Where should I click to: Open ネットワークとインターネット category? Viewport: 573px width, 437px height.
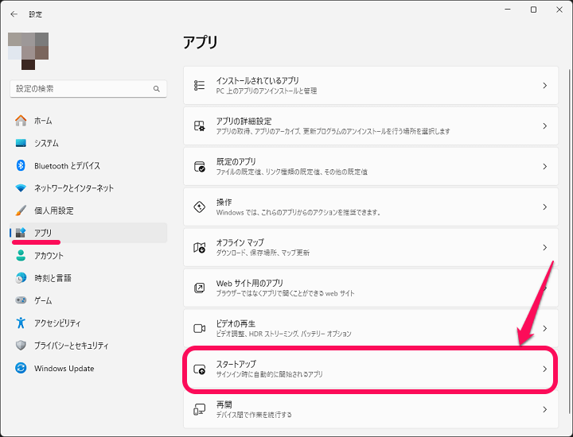74,188
